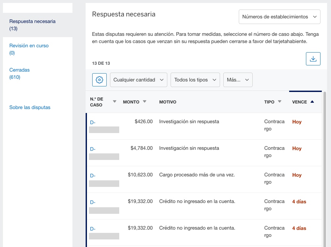Screen dimensions: 331x247
Task: Open the $10,623.00 dispute case link
Action: coord(94,175)
